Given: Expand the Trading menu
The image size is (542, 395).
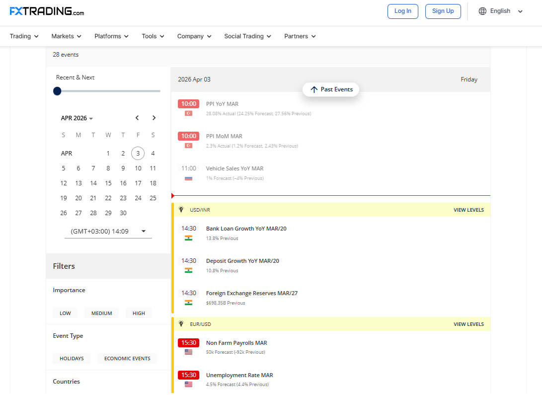Looking at the screenshot, I should pyautogui.click(x=24, y=36).
